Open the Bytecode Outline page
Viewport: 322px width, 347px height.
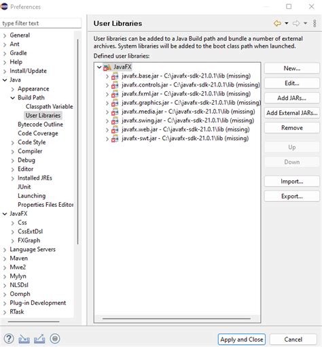40,125
